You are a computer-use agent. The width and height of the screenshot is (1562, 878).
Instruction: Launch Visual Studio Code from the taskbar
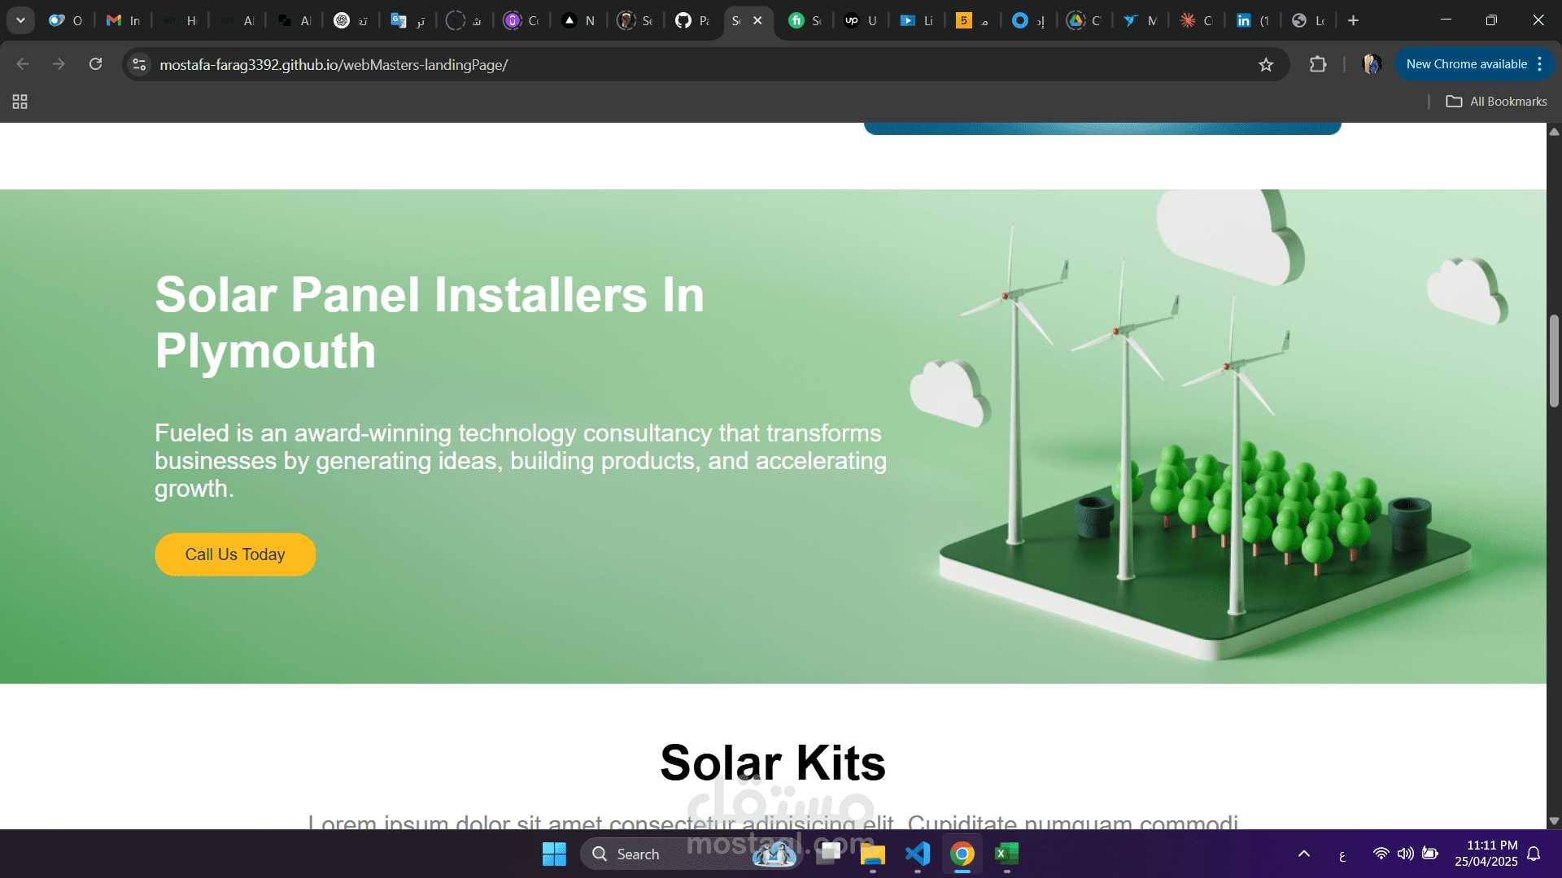[x=918, y=854]
